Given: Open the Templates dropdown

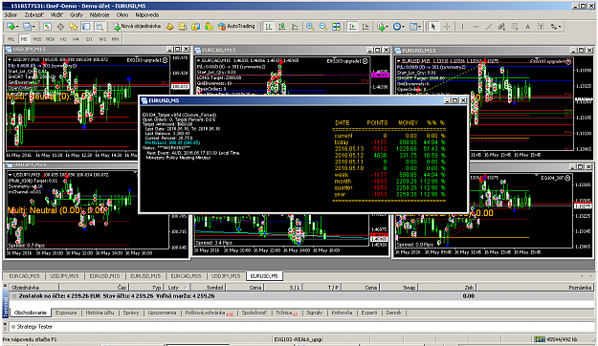Looking at the screenshot, I should tap(415, 27).
